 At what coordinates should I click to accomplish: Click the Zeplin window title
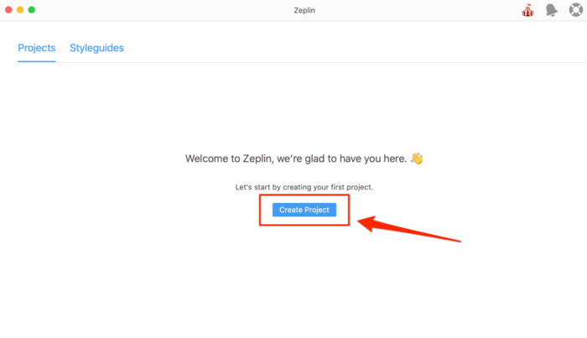pyautogui.click(x=293, y=10)
